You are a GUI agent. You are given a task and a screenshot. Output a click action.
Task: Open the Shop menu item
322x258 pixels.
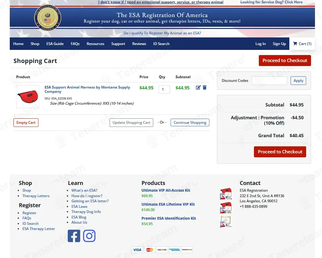pos(35,44)
